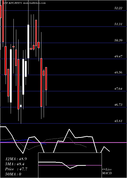The height and width of the screenshot is (178, 127).
Task: Click the 50.39 price level label
Action: coord(118,40)
